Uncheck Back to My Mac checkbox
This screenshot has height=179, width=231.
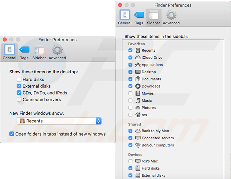click(130, 131)
